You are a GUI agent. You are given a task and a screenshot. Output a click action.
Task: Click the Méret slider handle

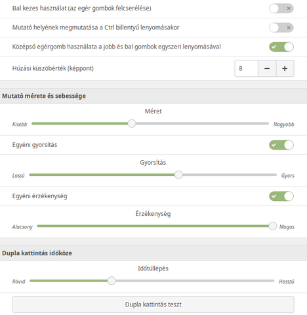(132, 123)
